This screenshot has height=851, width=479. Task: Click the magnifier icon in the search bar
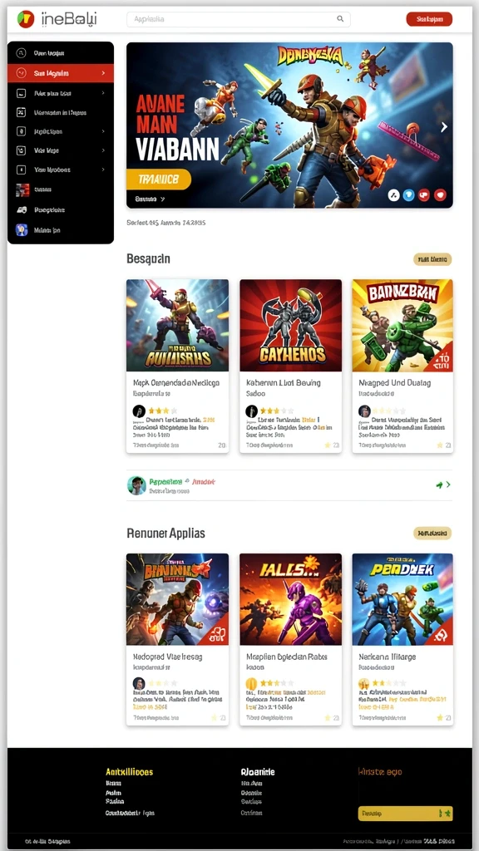[x=340, y=19]
